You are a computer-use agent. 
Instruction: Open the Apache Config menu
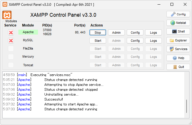point(135,33)
